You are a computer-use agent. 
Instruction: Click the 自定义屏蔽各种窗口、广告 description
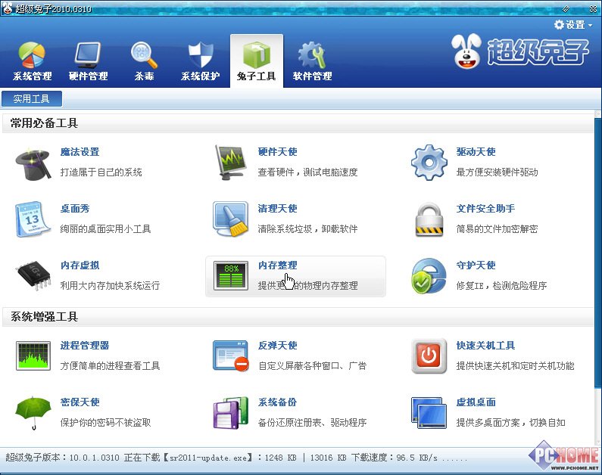click(313, 366)
